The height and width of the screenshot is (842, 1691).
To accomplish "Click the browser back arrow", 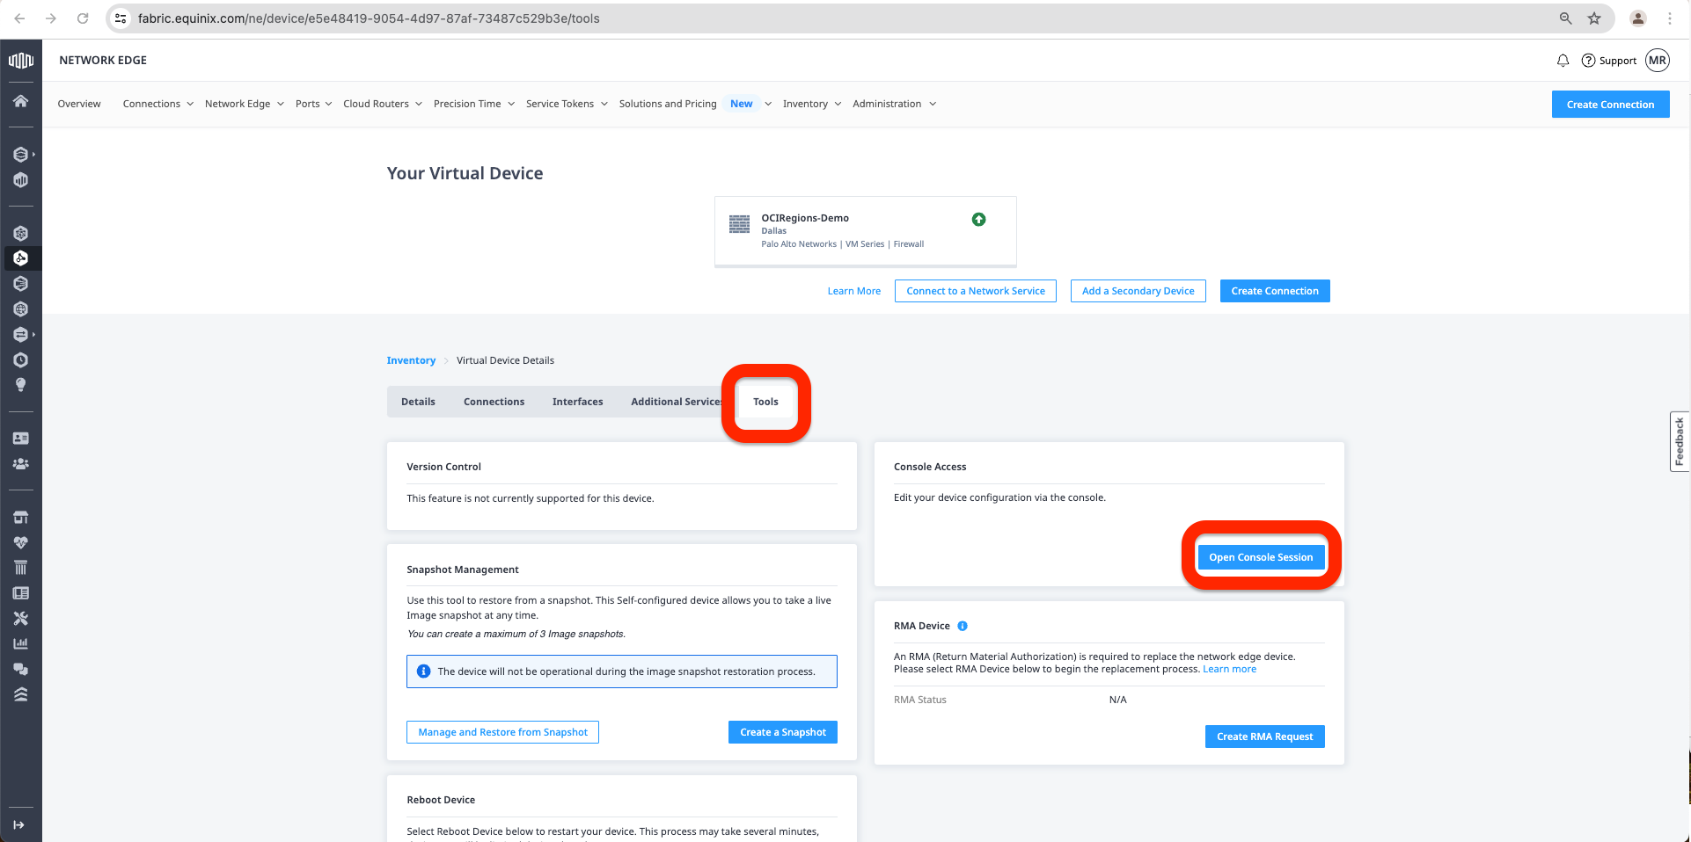I will 19,18.
